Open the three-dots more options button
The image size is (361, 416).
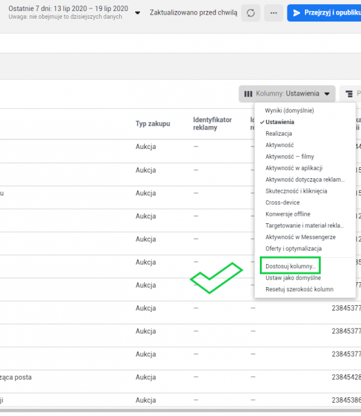[274, 12]
